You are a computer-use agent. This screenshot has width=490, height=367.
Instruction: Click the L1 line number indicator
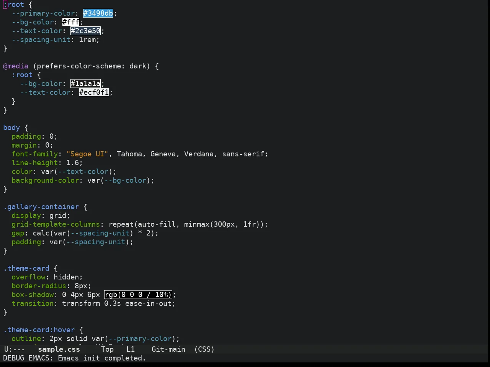[x=131, y=349]
